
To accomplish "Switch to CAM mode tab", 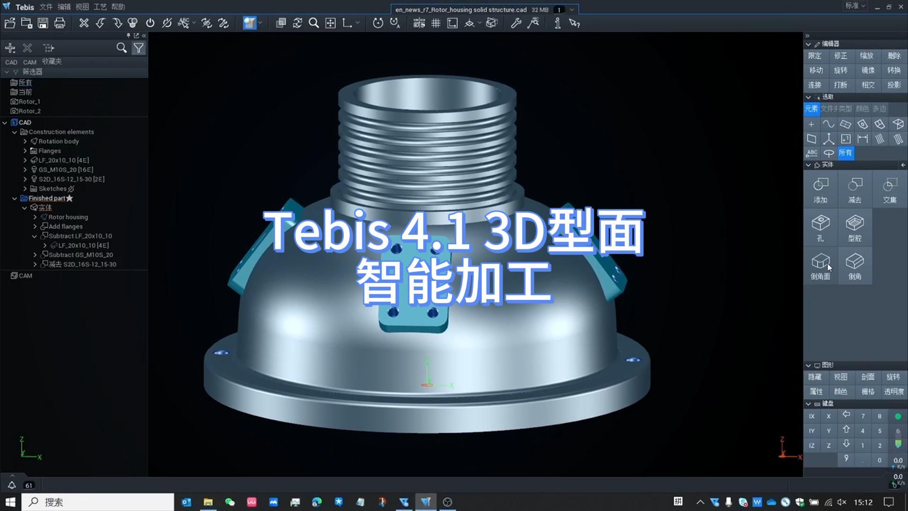I will click(x=29, y=61).
